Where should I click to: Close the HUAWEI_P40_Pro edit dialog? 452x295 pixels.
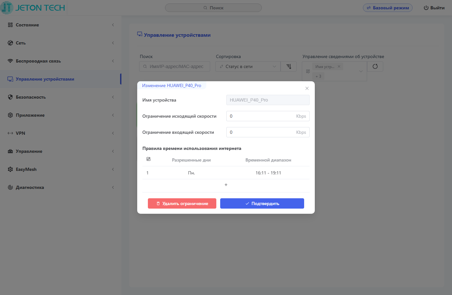tap(307, 88)
